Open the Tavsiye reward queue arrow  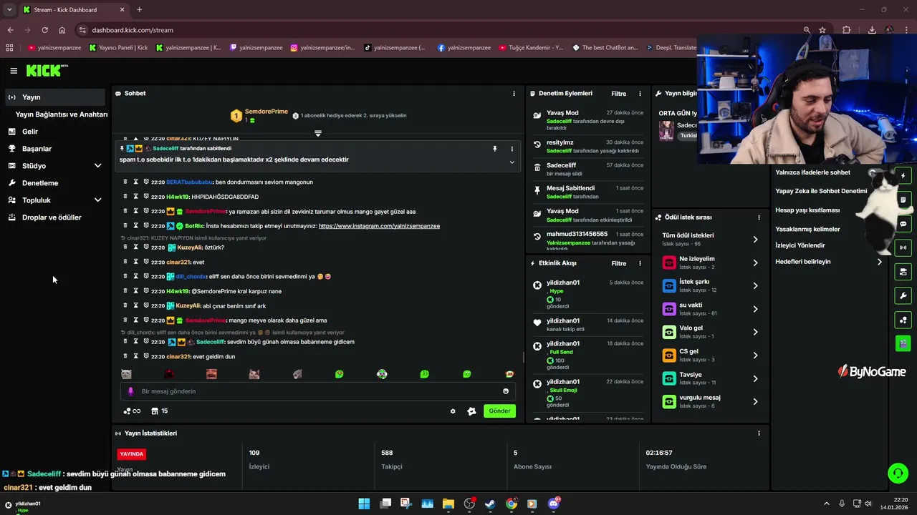pos(755,378)
